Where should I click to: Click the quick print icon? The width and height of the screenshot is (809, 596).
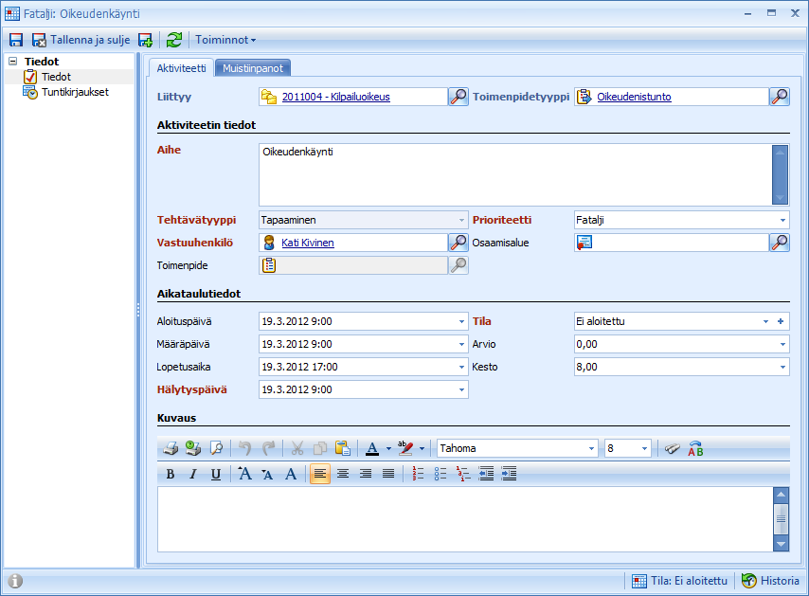(x=193, y=448)
